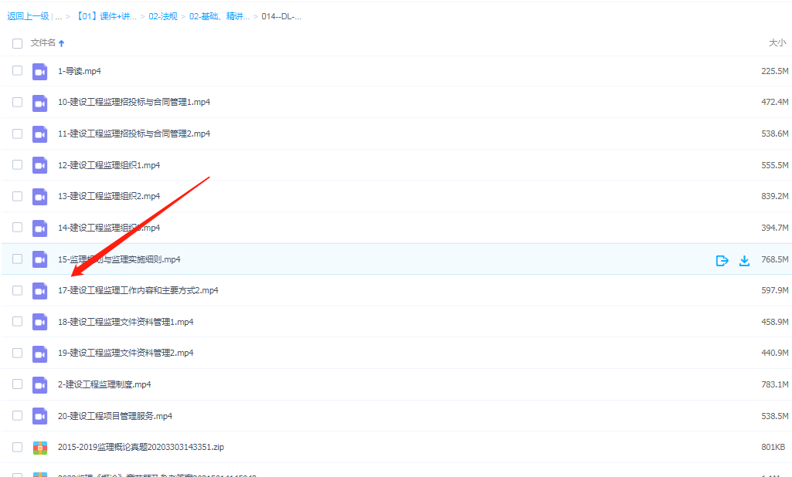
Task: Click the 225.5M size value
Action: click(774, 71)
